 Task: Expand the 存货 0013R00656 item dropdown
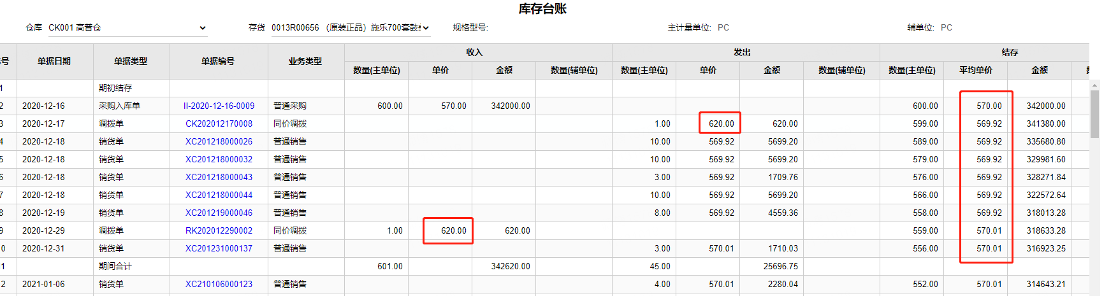(x=351, y=28)
